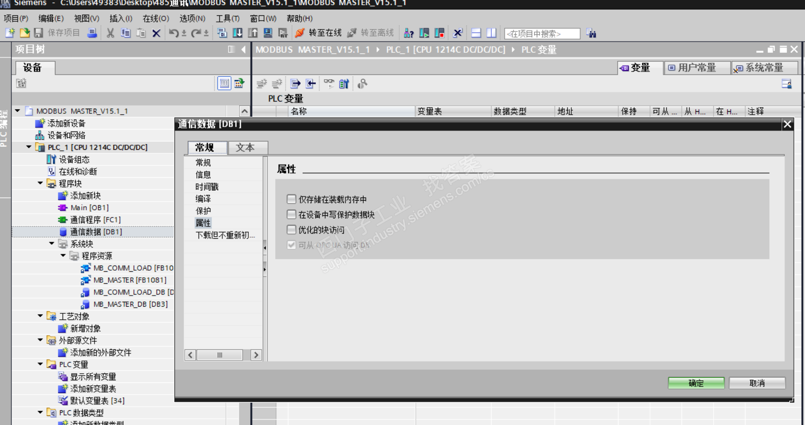Enable 'Only store in load memory' checkbox
805x425 pixels.
coord(291,199)
